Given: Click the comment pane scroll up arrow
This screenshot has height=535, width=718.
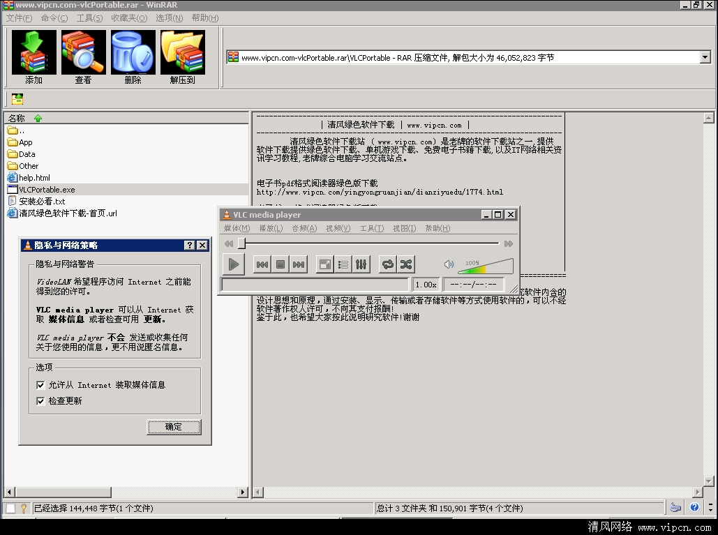Looking at the screenshot, I should 708,118.
